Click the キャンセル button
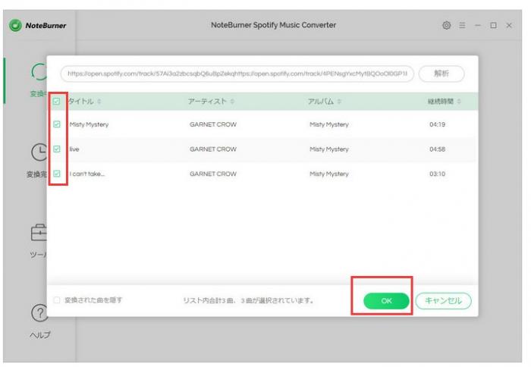The image size is (531, 367). click(x=443, y=300)
